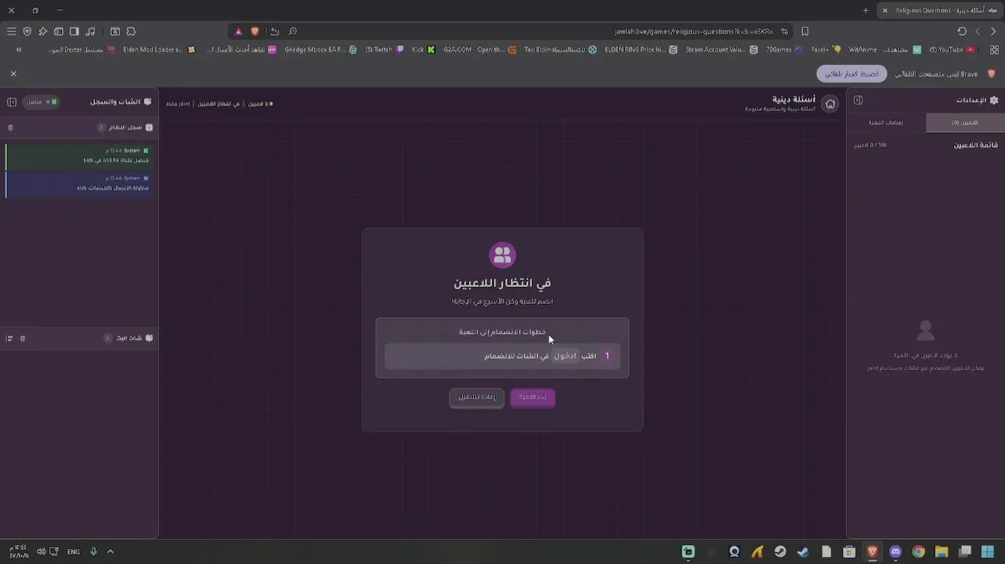
Task: Open the media control music note icon
Action: [x=91, y=31]
